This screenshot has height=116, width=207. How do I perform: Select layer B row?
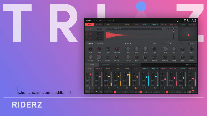[x=94, y=34]
